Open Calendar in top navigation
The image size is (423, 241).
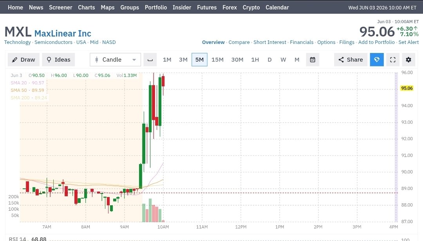(277, 7)
